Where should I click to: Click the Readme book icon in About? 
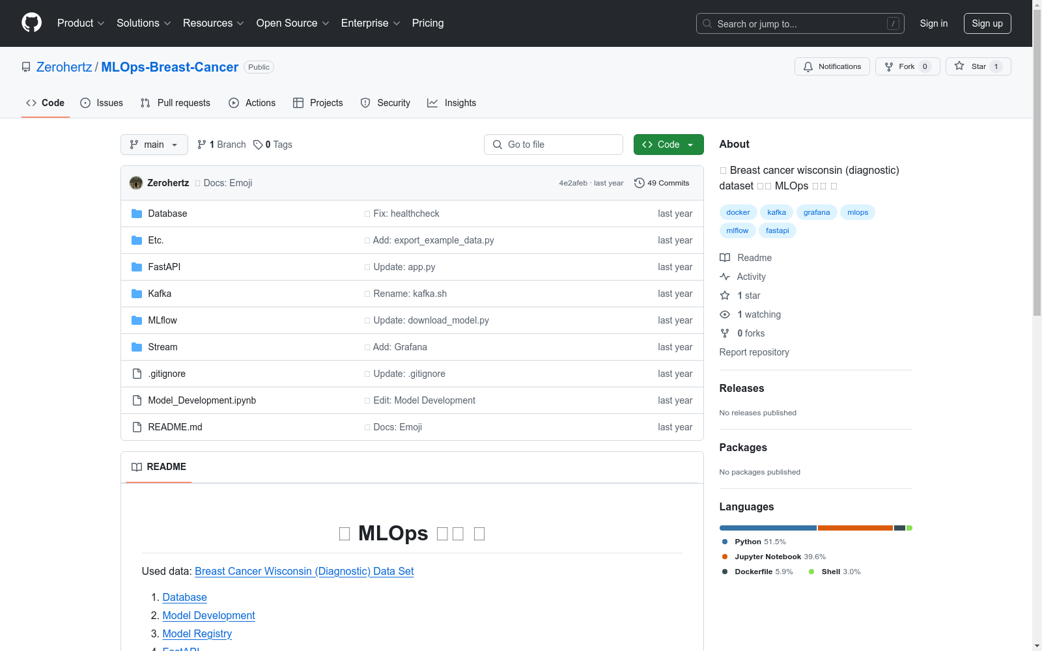coord(725,258)
